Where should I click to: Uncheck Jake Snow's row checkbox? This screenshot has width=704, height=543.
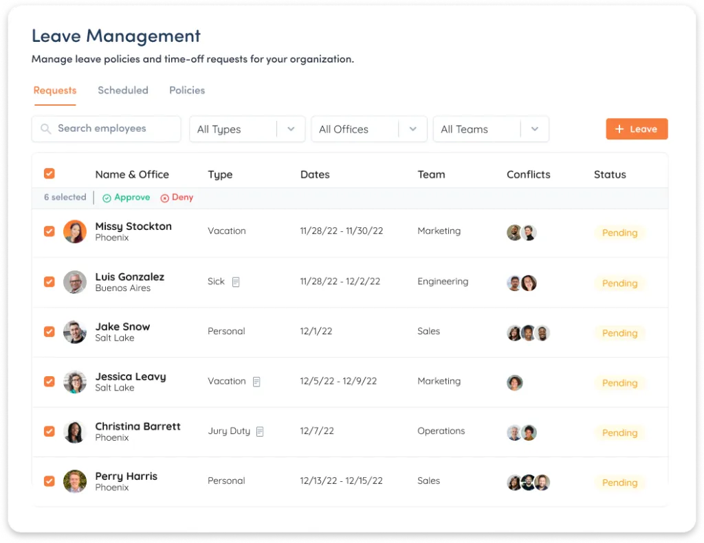[49, 332]
